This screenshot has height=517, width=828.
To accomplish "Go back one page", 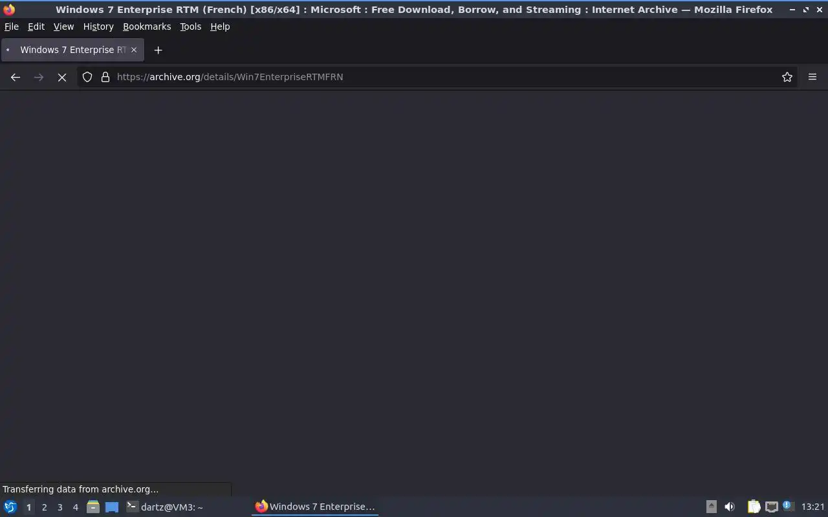I will click(16, 77).
